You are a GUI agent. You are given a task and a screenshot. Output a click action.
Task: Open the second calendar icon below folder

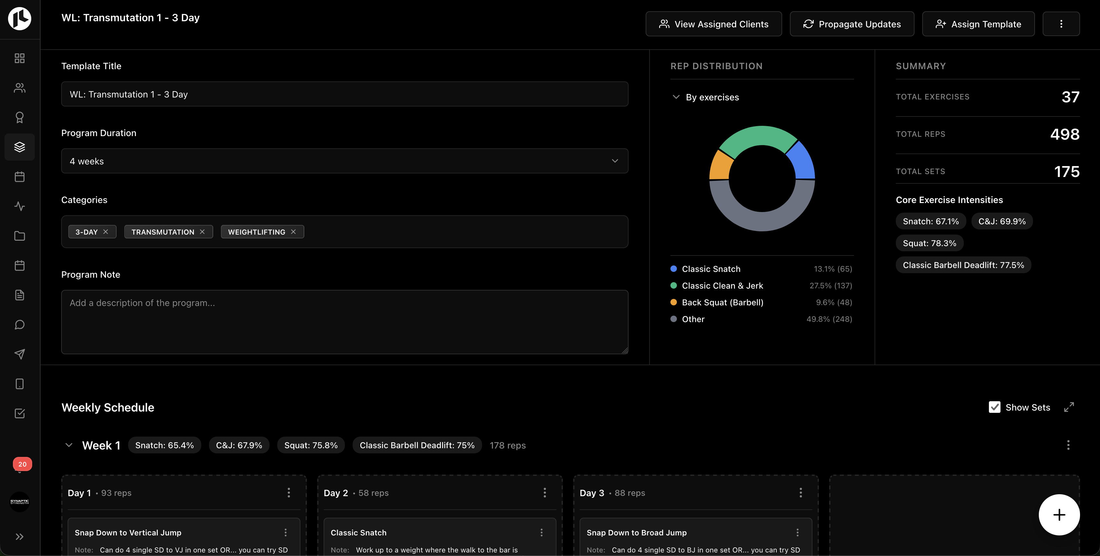(x=20, y=265)
